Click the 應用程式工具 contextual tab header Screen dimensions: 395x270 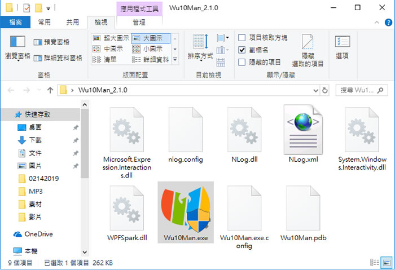[139, 9]
